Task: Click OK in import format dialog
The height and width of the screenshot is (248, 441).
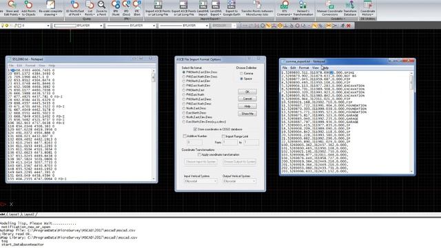Action: 247,92
